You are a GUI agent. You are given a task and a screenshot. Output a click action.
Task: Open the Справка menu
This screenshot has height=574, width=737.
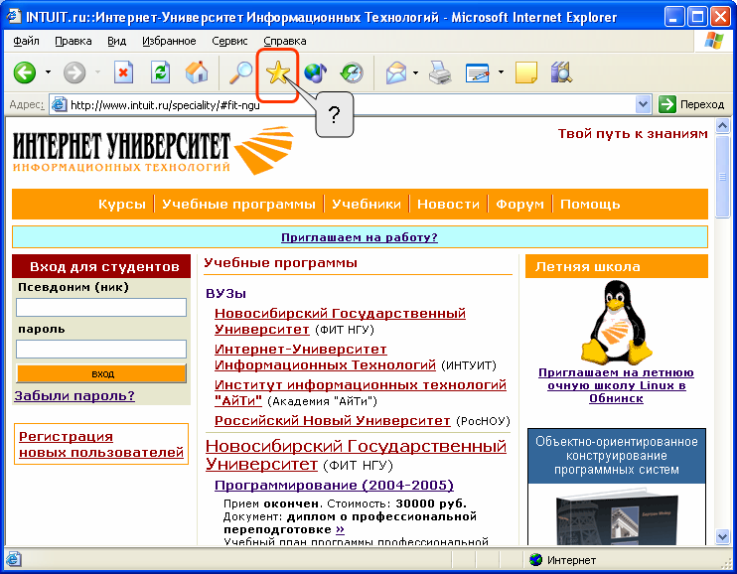pos(285,41)
